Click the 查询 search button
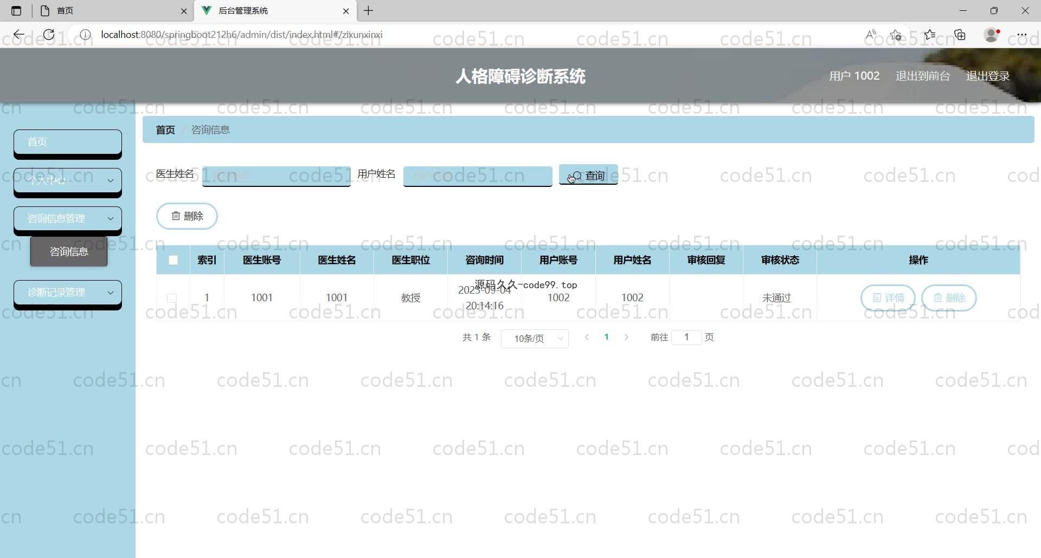1041x558 pixels. (x=588, y=176)
